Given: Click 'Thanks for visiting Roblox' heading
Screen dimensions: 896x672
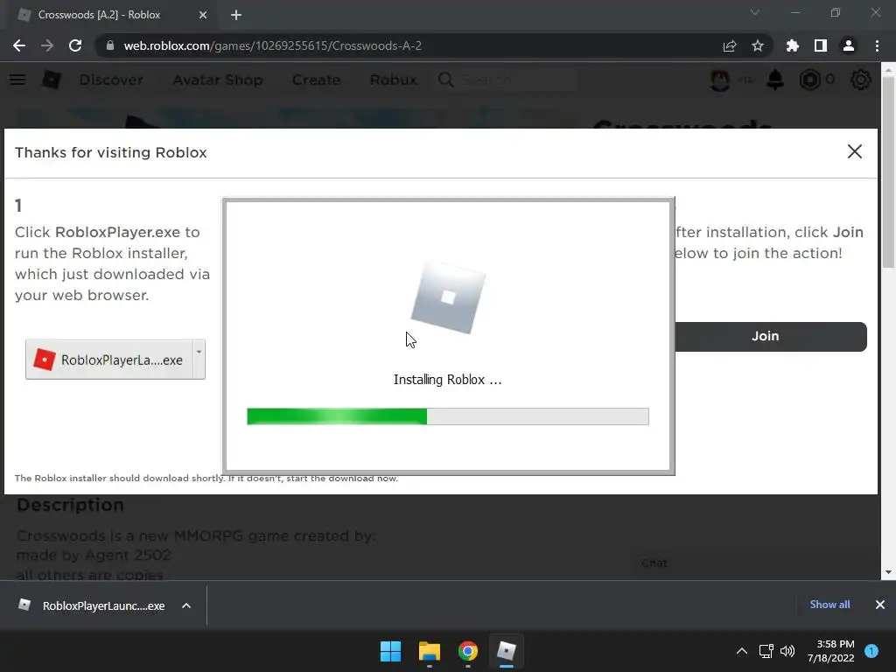Looking at the screenshot, I should [111, 152].
